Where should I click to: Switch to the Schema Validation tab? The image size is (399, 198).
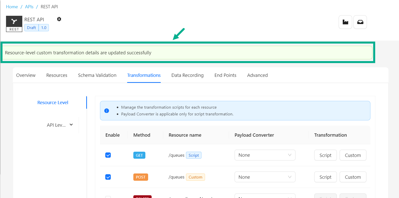(x=97, y=75)
